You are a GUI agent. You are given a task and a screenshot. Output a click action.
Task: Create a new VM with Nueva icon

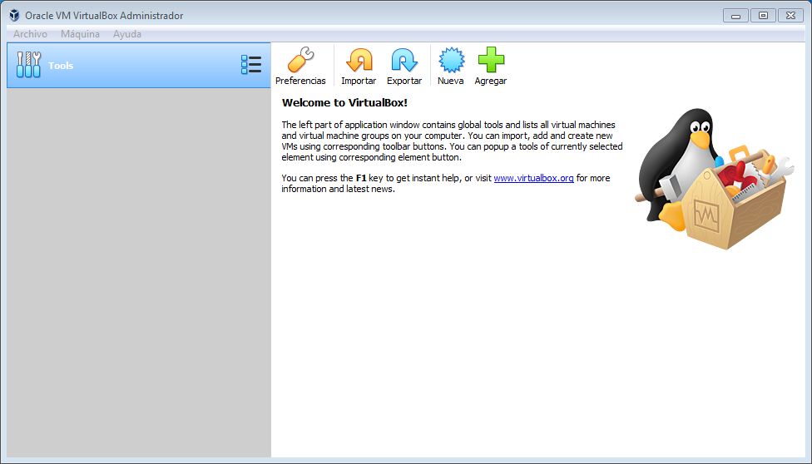pyautogui.click(x=450, y=61)
